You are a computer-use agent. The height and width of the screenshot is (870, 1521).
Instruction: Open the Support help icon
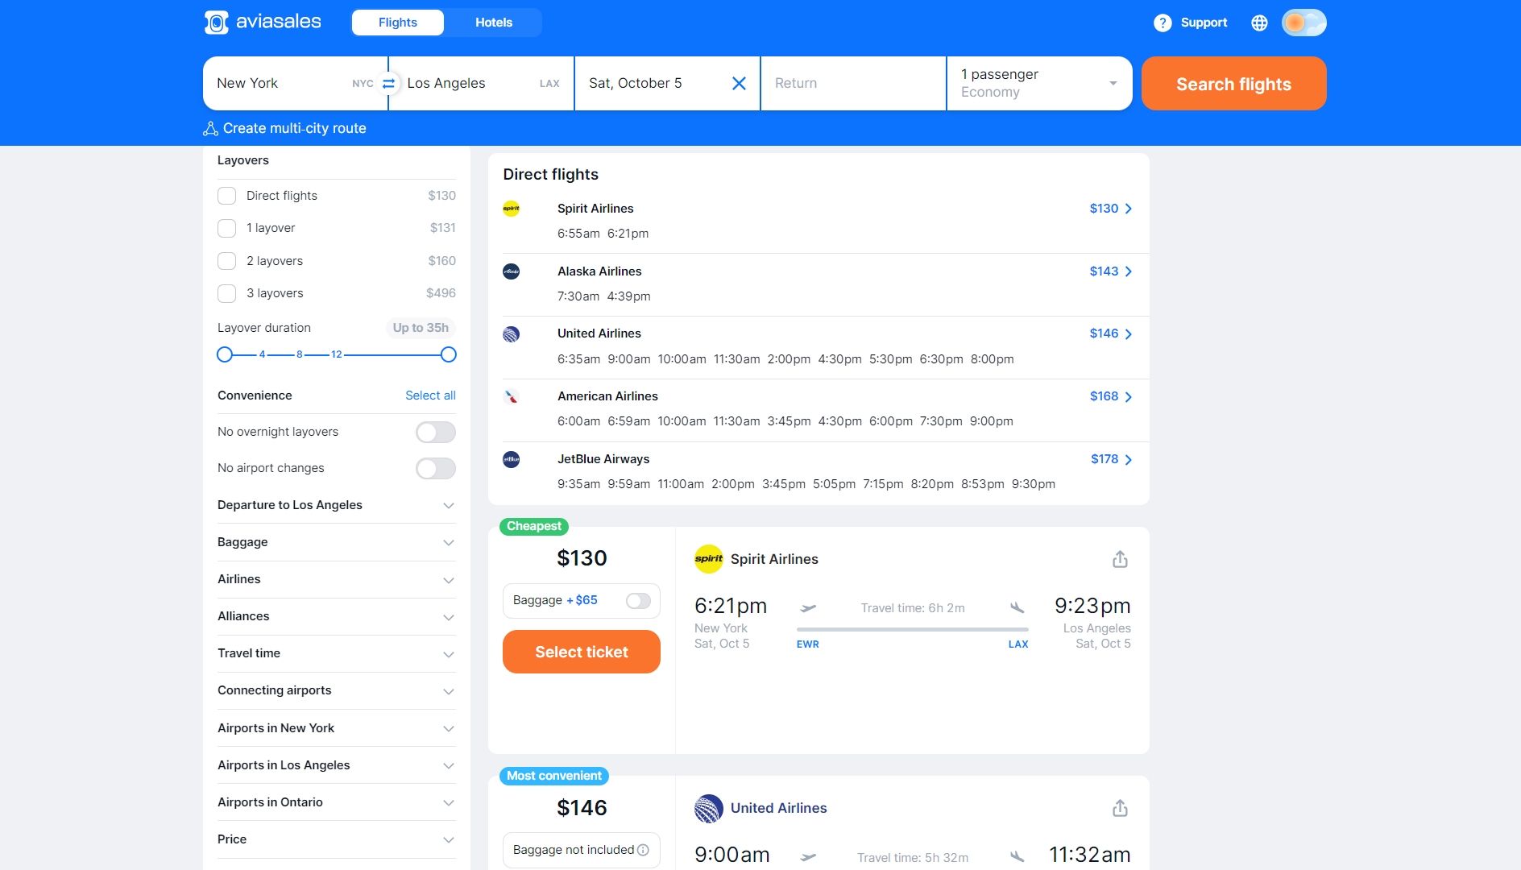[1163, 23]
